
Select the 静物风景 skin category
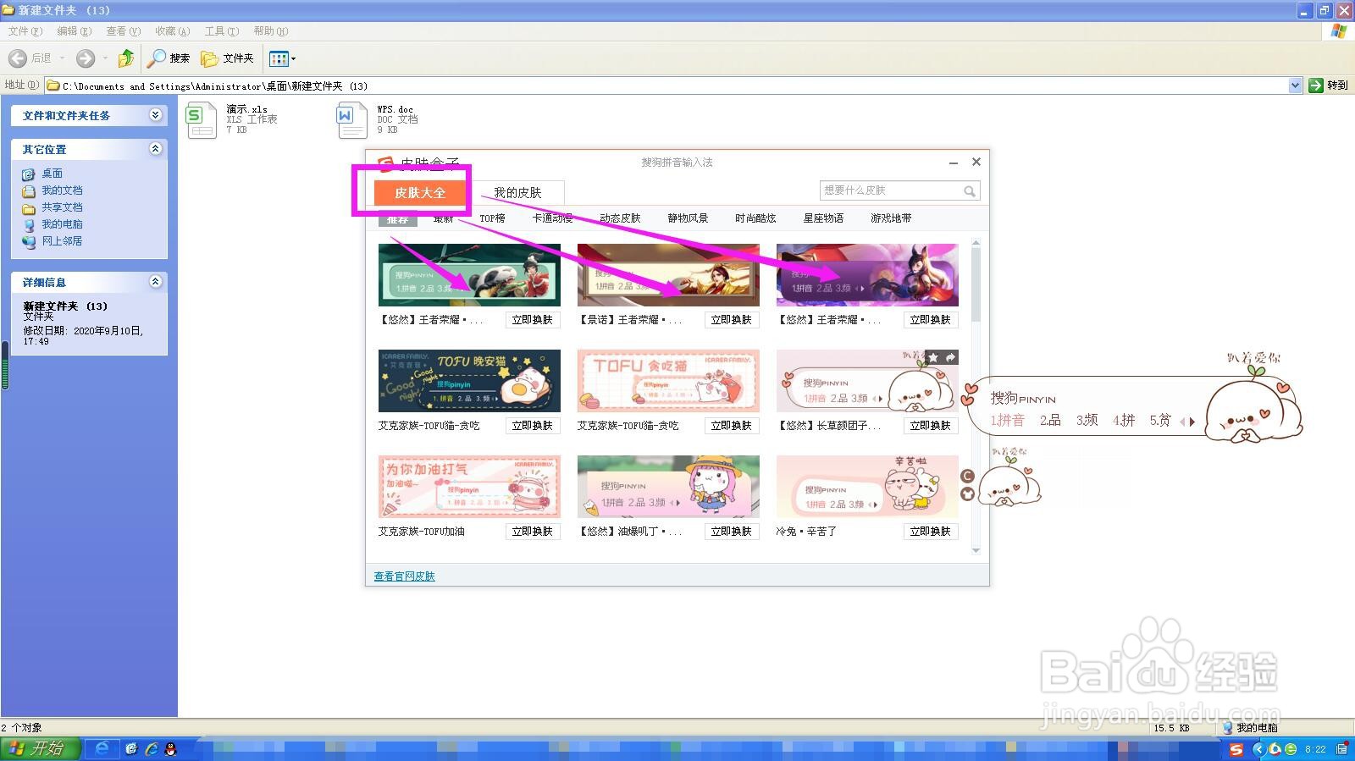(688, 218)
